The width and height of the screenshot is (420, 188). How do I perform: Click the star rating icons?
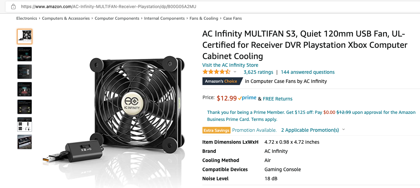[217, 72]
